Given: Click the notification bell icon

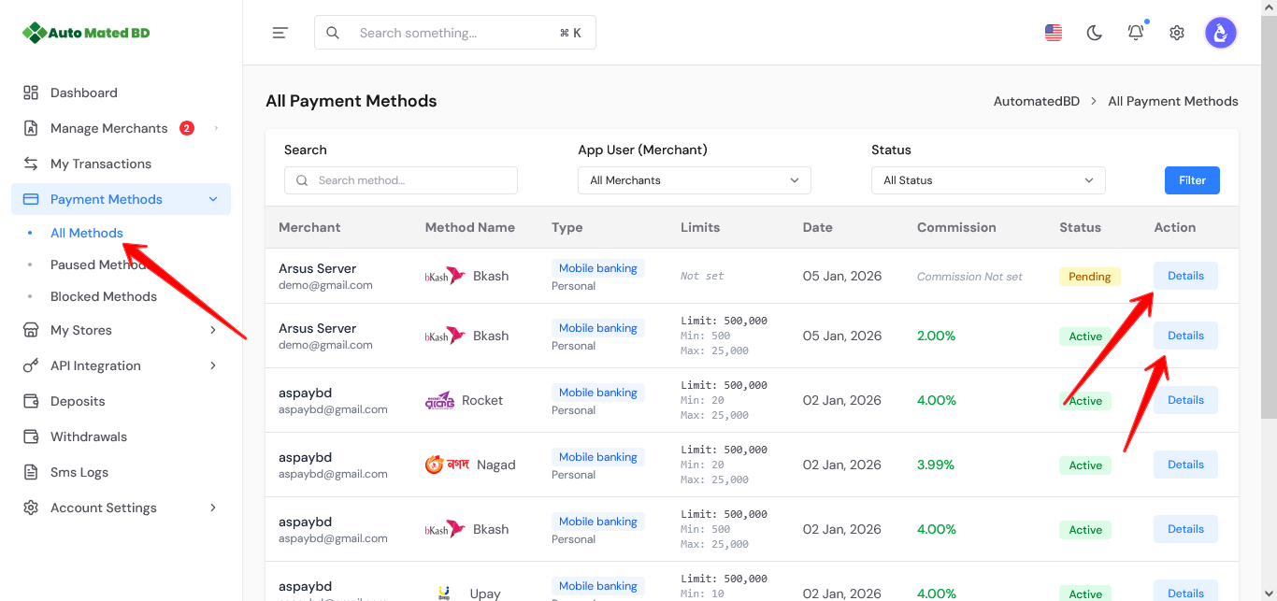Looking at the screenshot, I should point(1135,32).
